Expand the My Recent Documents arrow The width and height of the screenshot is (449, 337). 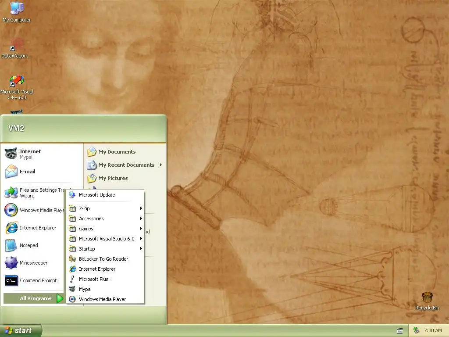coord(161,165)
